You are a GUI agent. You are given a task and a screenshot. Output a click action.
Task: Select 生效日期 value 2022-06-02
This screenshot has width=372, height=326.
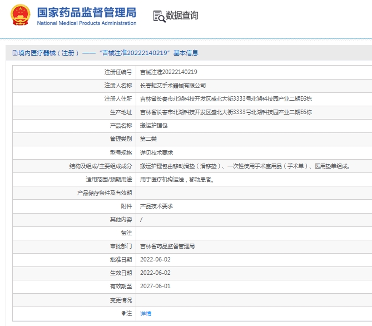(x=155, y=273)
